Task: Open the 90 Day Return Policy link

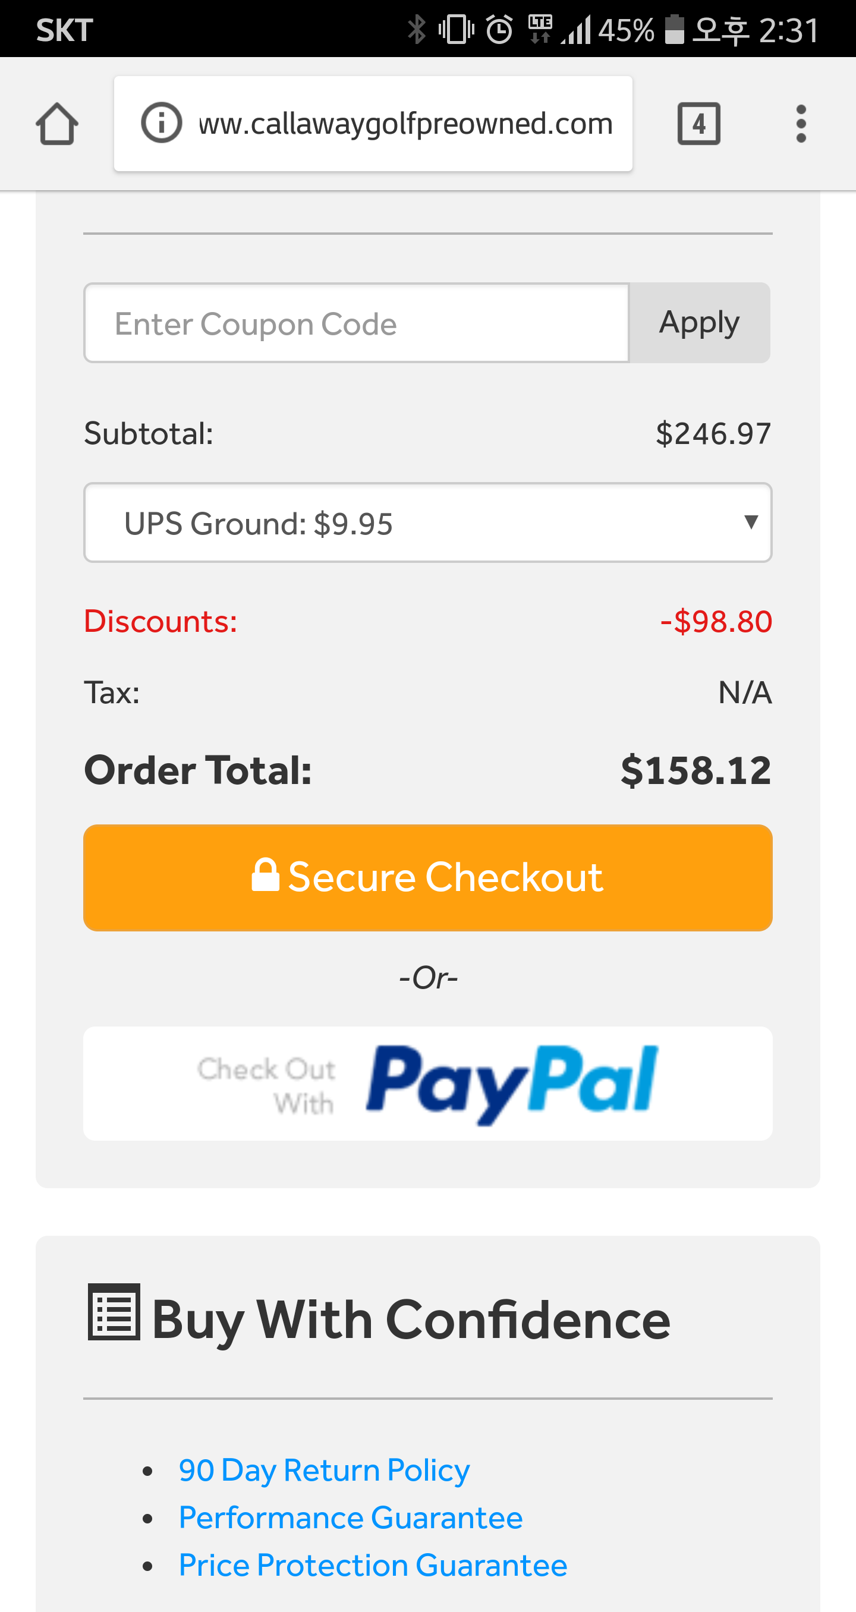Action: [x=323, y=1470]
